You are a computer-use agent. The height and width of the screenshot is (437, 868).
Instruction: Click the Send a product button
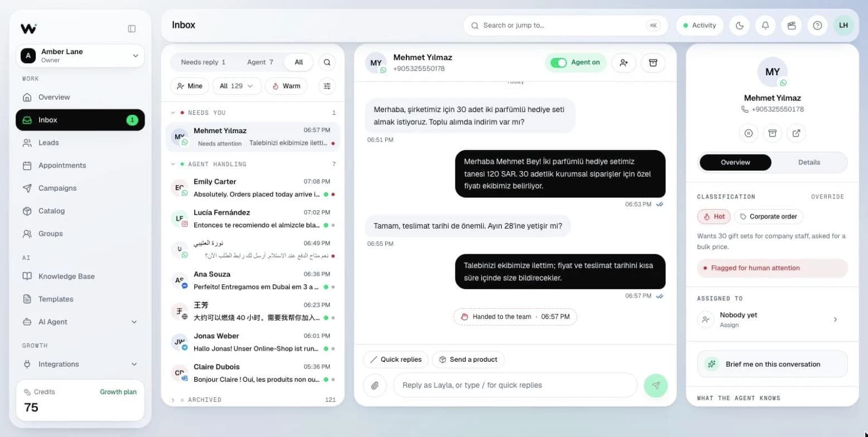point(468,360)
